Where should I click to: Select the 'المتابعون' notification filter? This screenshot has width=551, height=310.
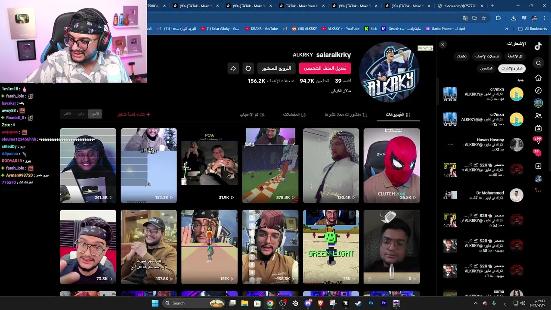tap(486, 68)
